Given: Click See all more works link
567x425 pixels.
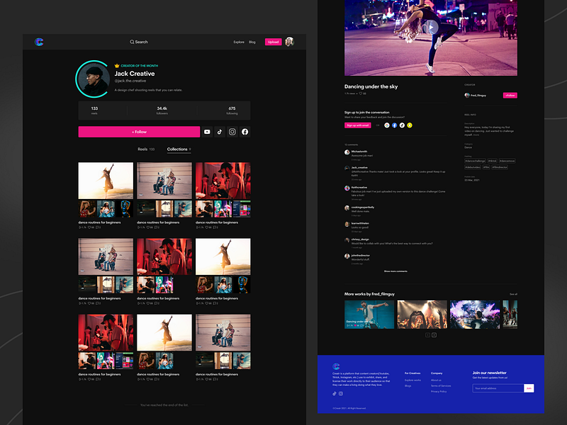Looking at the screenshot, I should pyautogui.click(x=513, y=294).
